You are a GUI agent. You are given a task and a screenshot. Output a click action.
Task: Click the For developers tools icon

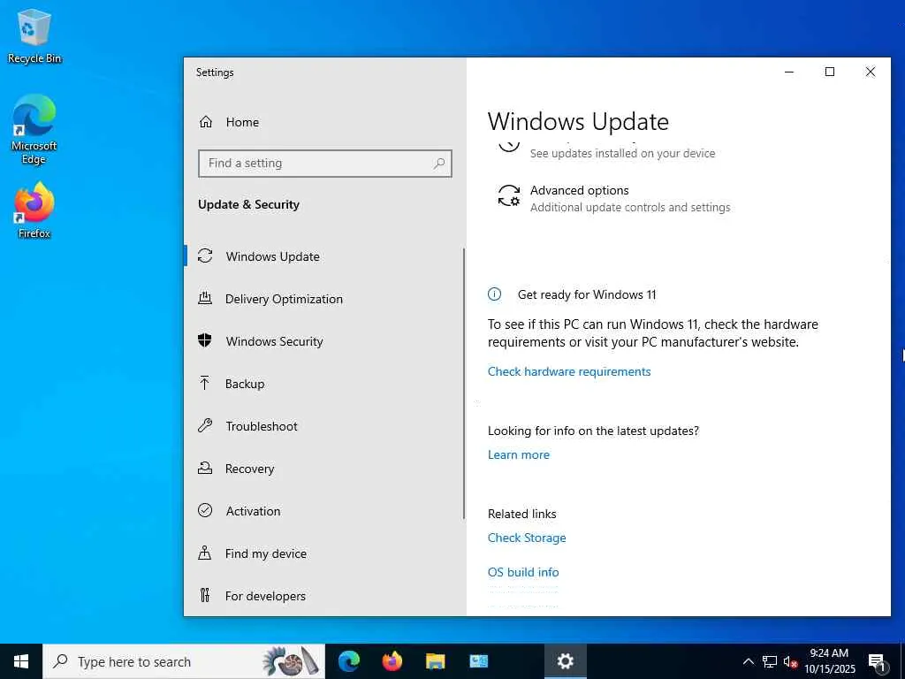(x=205, y=595)
